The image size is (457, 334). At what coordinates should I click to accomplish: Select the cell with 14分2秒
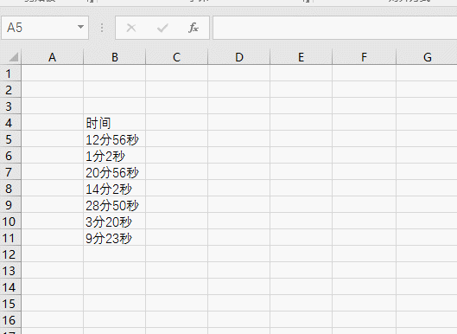coord(114,188)
